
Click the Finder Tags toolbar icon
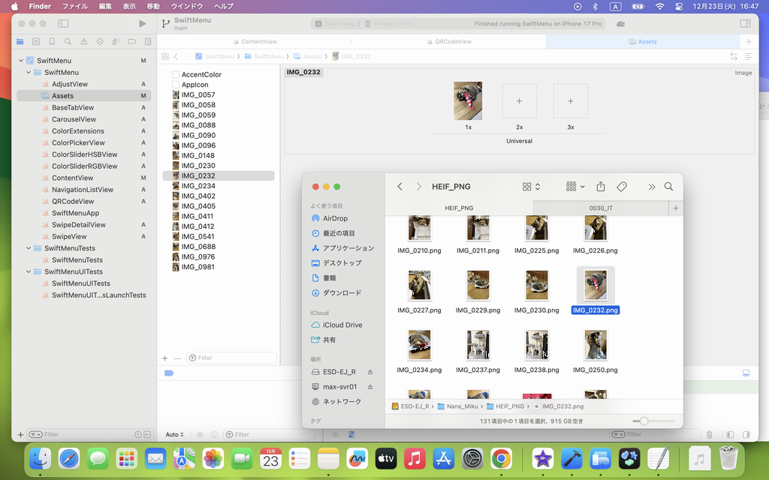622,187
